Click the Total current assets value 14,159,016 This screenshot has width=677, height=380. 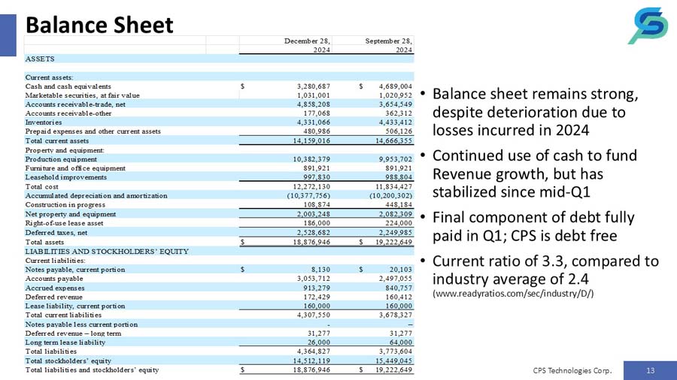click(x=310, y=140)
